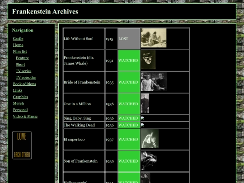View Son of Frankenstein thumbnail
This screenshot has height=183, width=244.
pyautogui.click(x=149, y=160)
